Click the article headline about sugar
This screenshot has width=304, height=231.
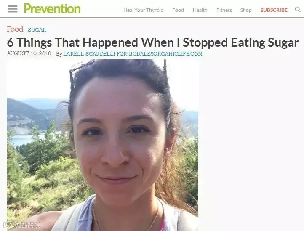[152, 42]
